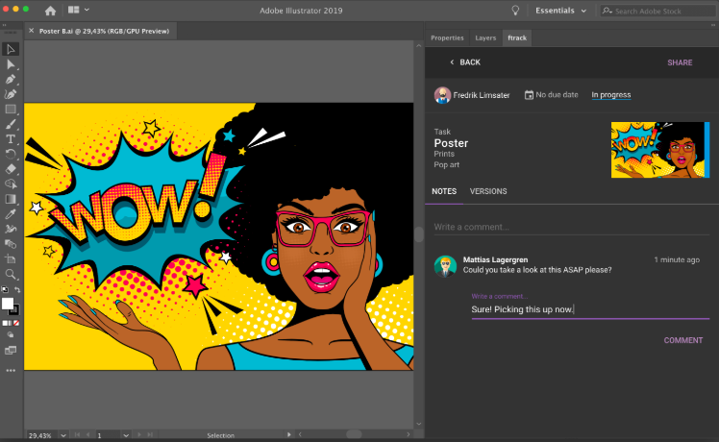Select the Rotate tool
Image resolution: width=719 pixels, height=442 pixels.
tap(11, 154)
